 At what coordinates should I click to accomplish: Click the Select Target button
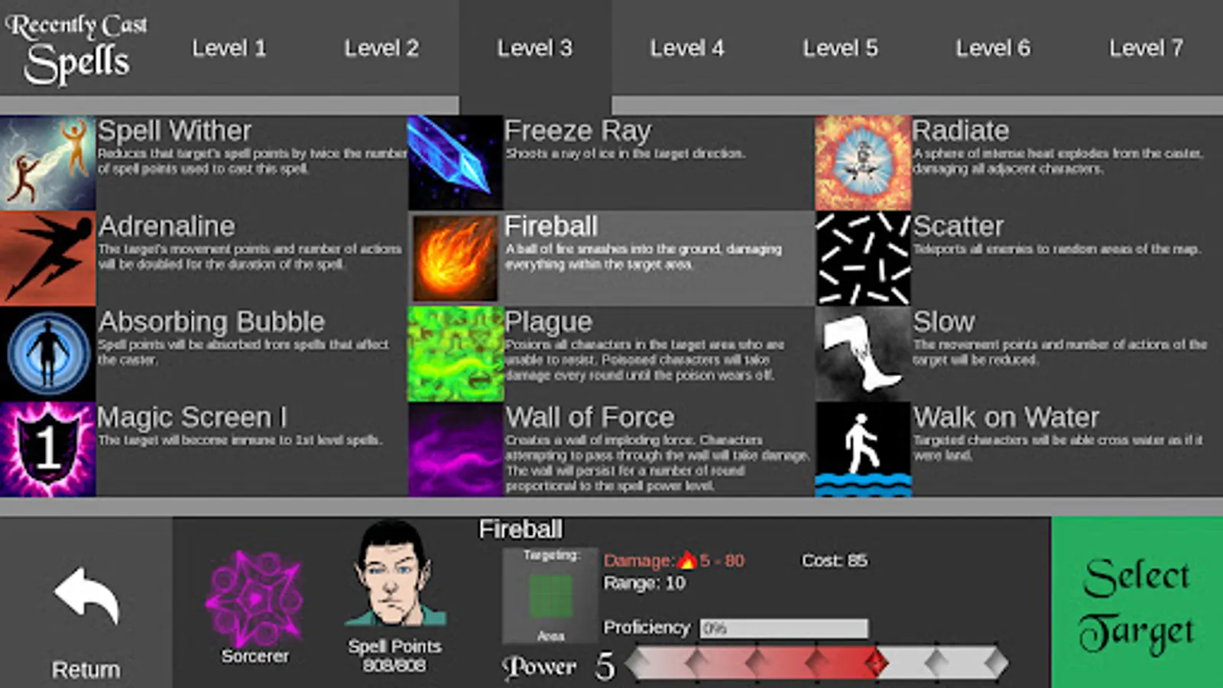[x=1137, y=602]
